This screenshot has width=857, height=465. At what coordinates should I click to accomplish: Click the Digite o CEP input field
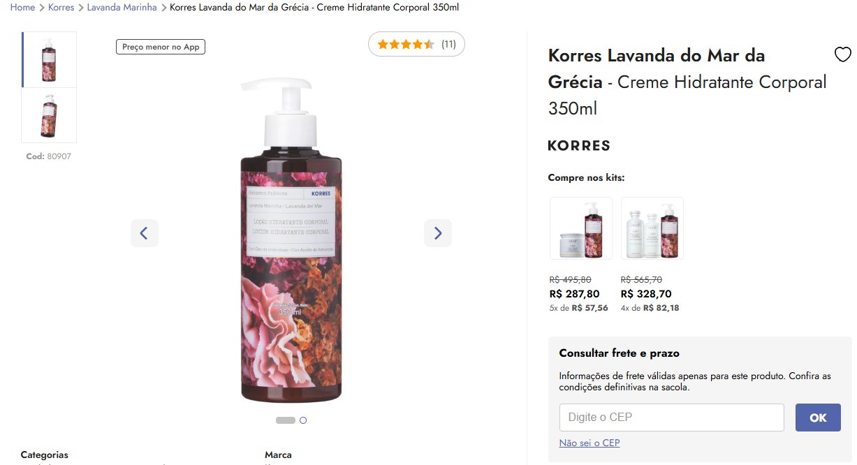672,418
